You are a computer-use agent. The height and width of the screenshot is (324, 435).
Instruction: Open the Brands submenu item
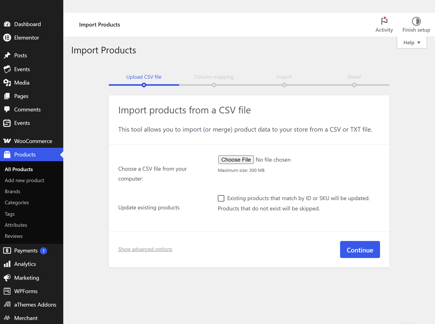pyautogui.click(x=13, y=191)
